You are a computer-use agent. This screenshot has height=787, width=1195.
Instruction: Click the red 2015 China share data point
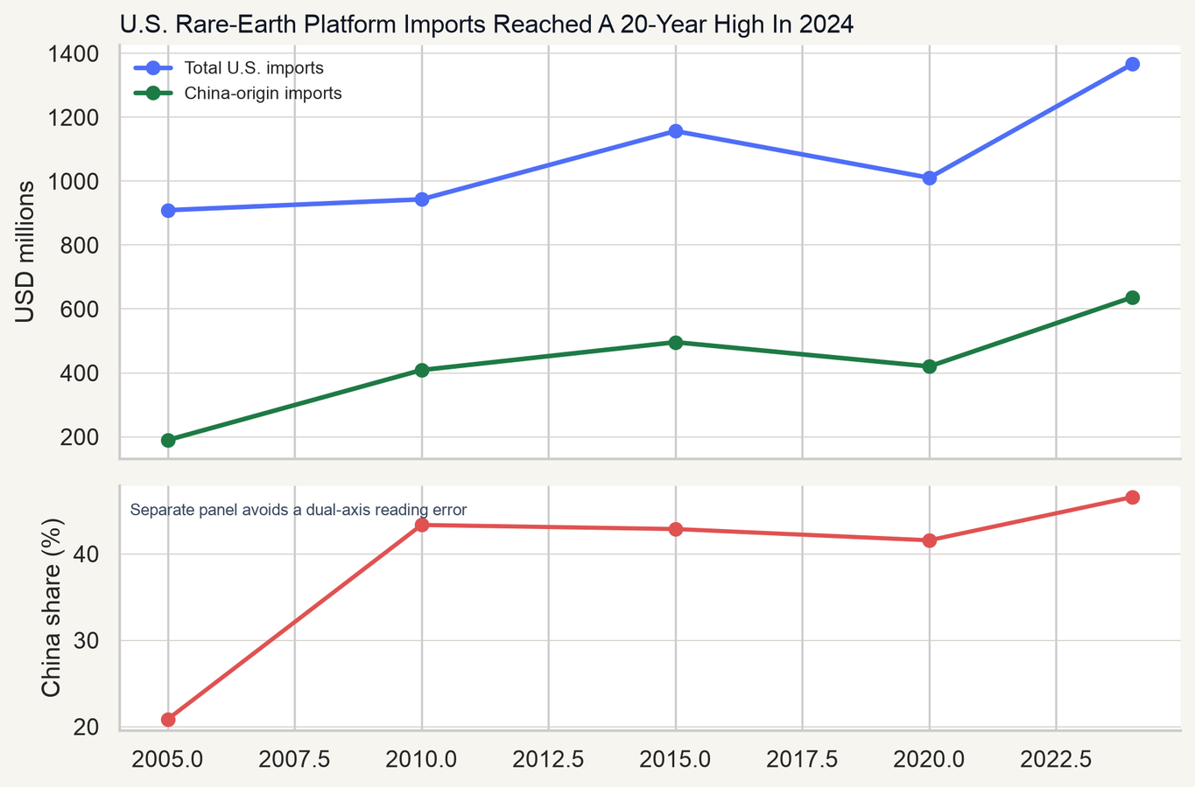676,529
